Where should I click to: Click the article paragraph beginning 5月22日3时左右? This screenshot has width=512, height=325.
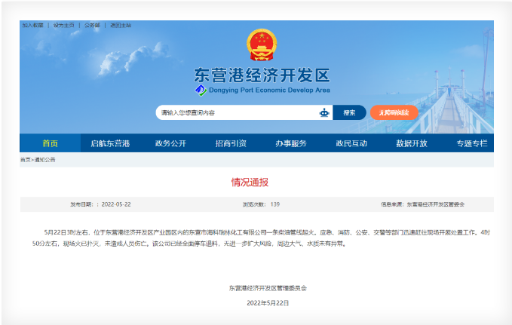click(x=261, y=238)
